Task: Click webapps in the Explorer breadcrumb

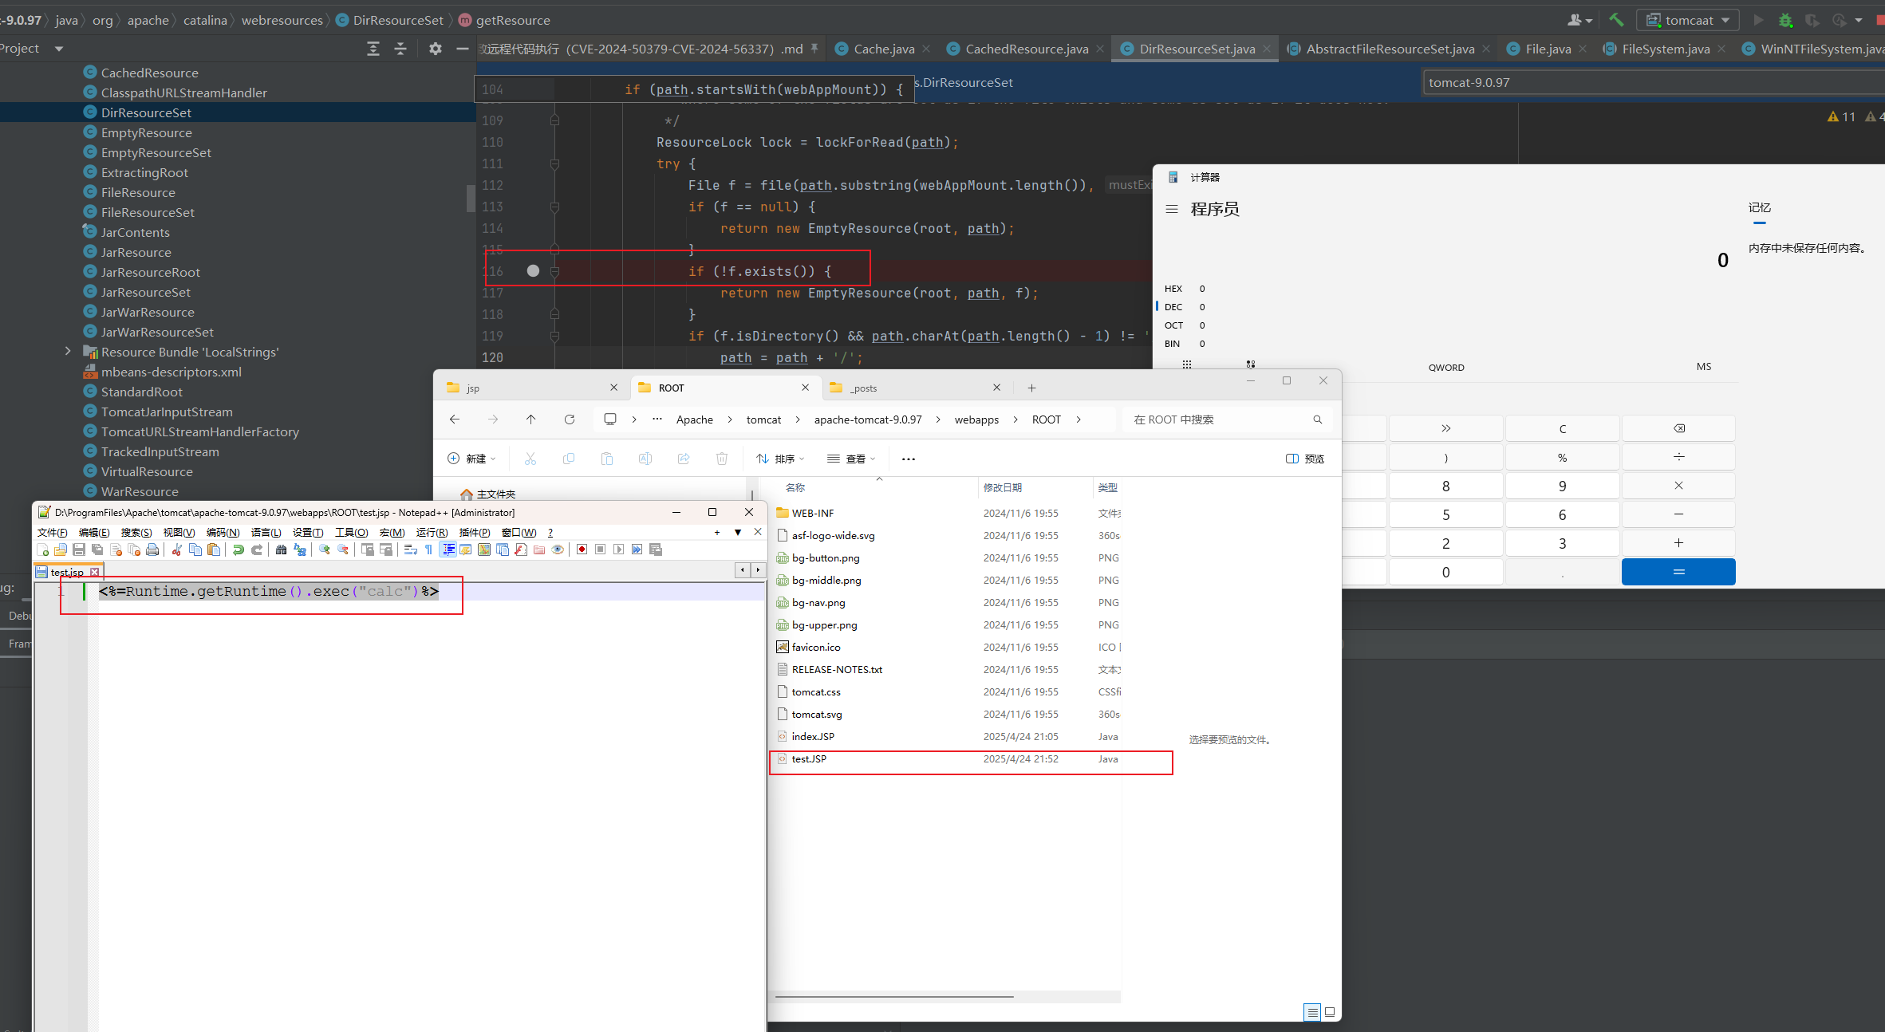Action: [976, 419]
